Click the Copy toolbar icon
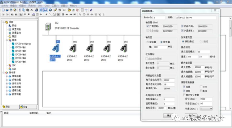The image size is (232, 128). click(24, 10)
